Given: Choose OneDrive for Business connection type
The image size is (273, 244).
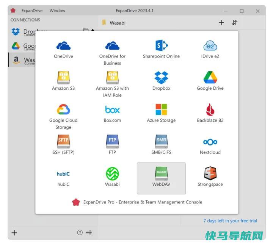Looking at the screenshot, I should pyautogui.click(x=112, y=53).
